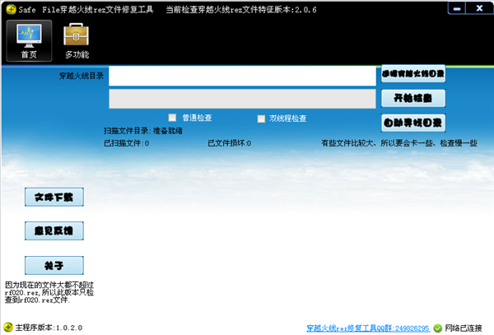This screenshot has width=494, height=335.
Task: Close the Safe File window
Action: point(479,8)
